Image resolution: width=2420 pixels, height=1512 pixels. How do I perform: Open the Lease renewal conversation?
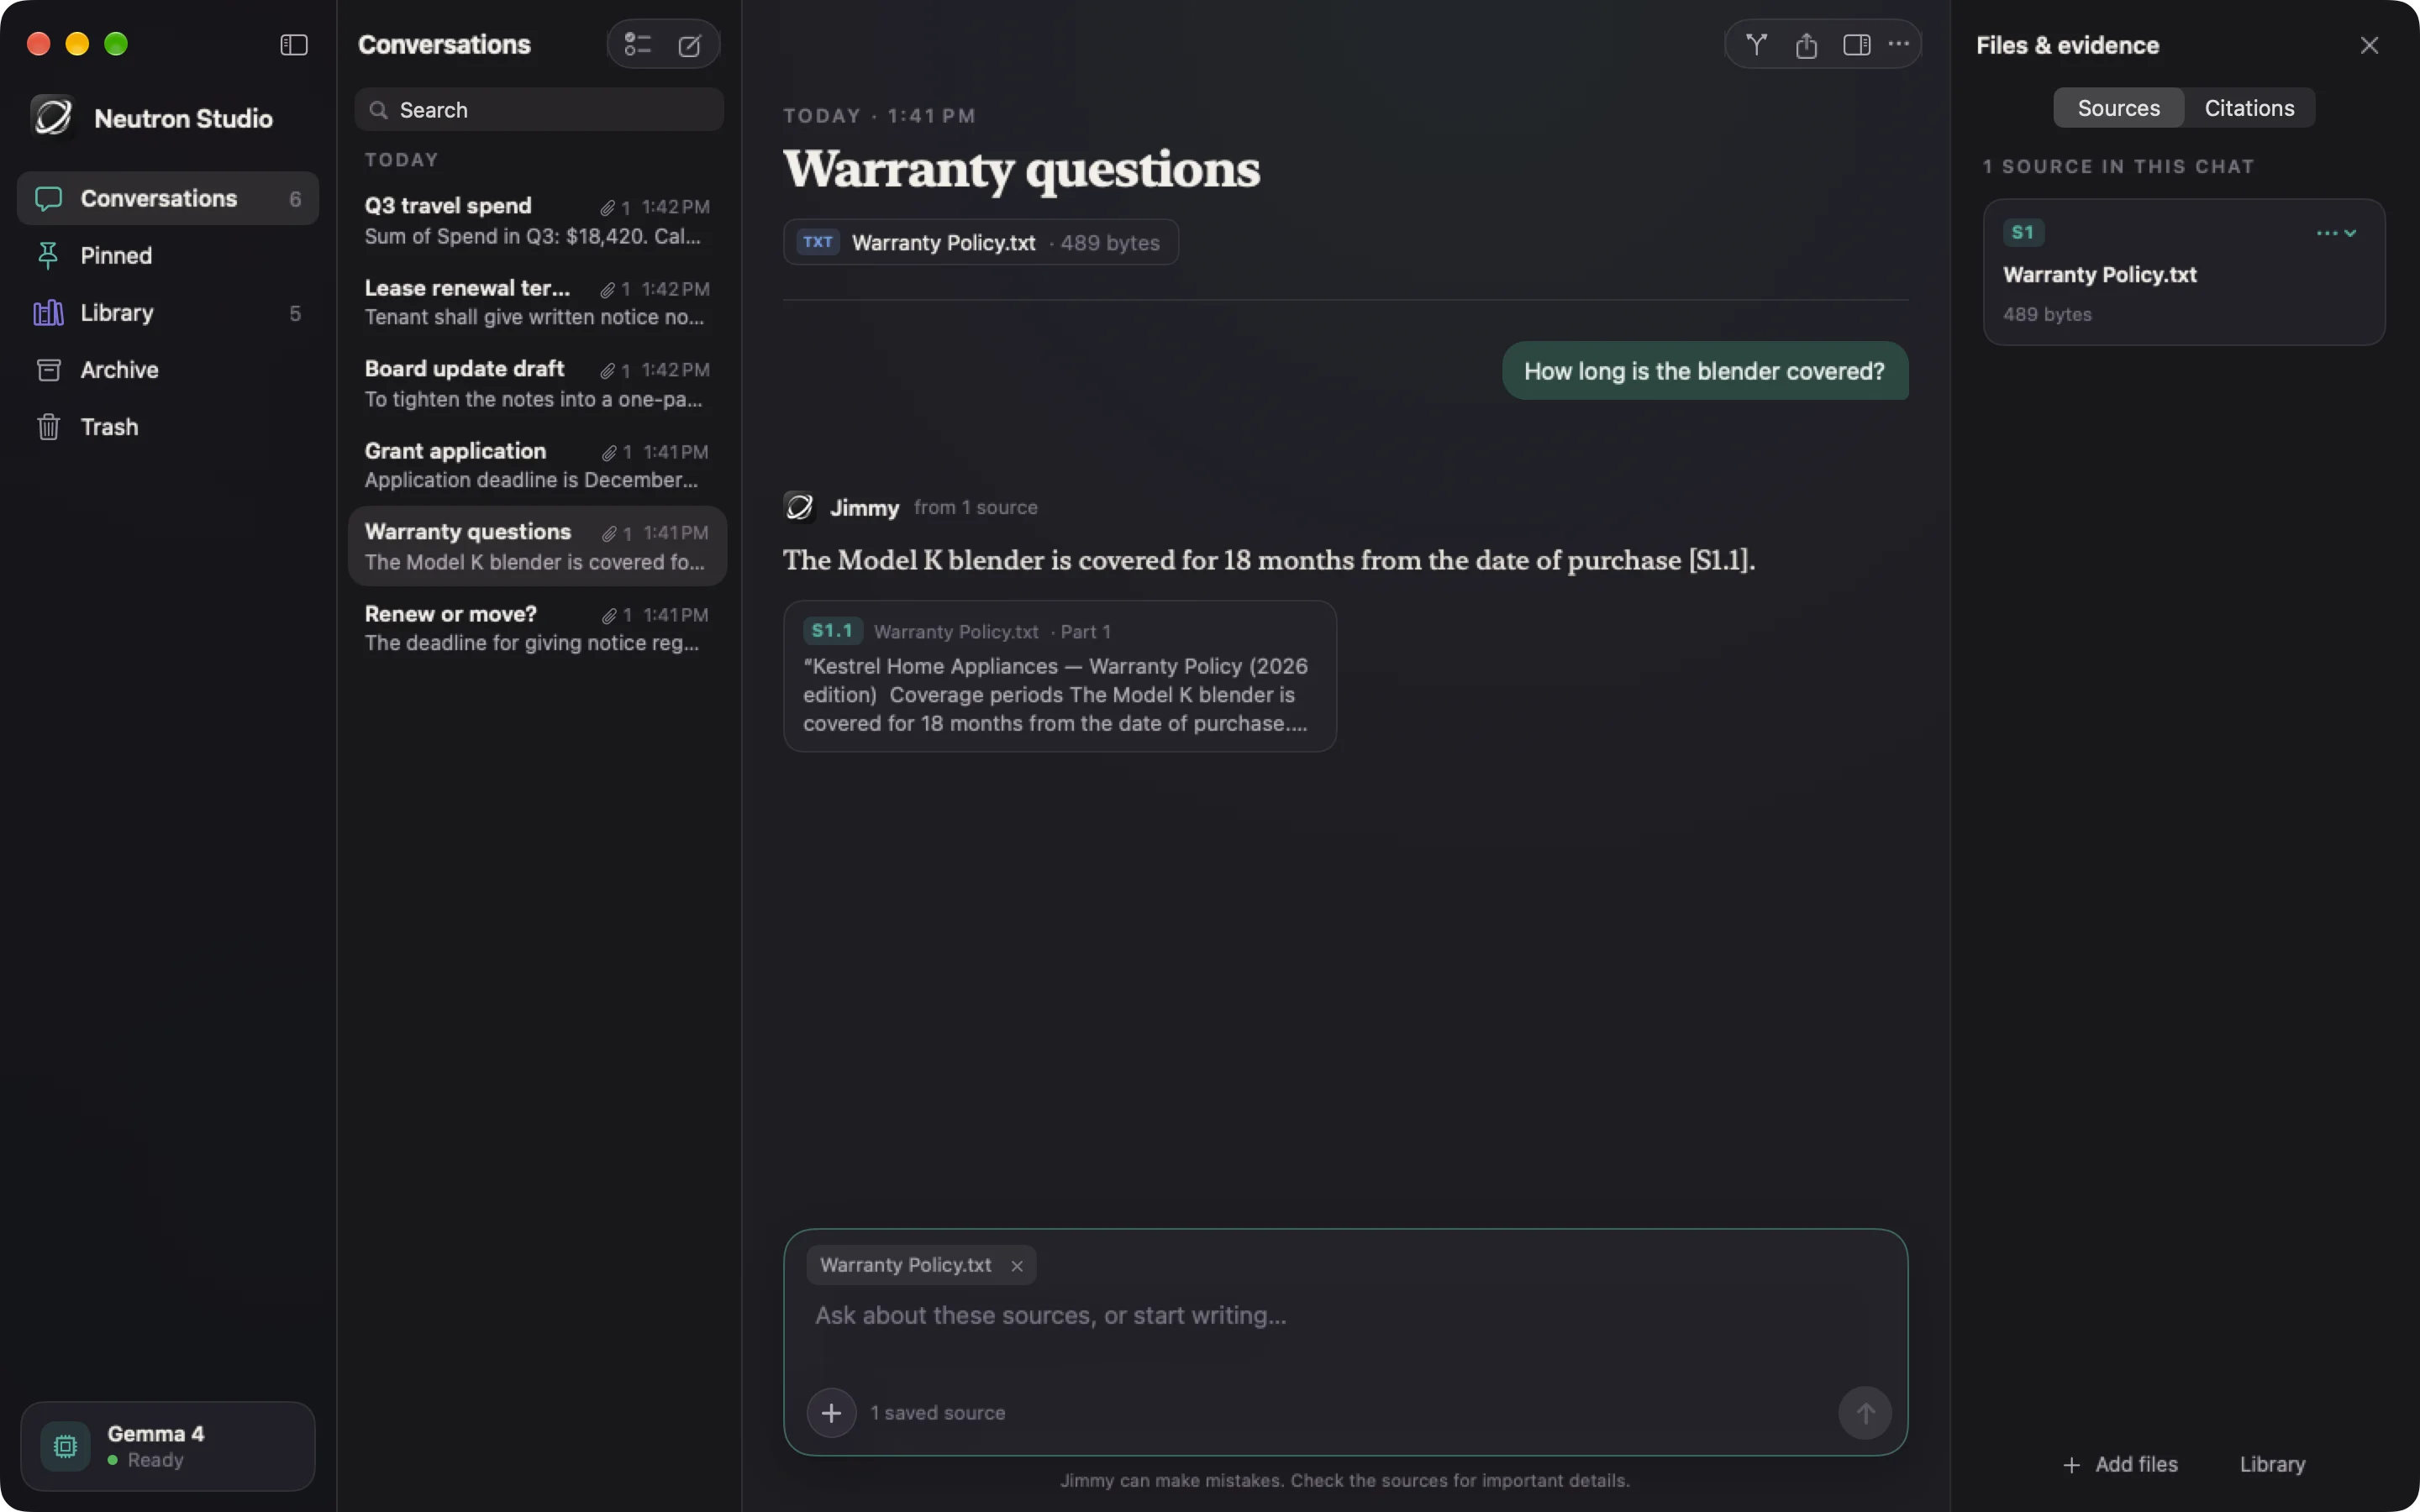537,302
